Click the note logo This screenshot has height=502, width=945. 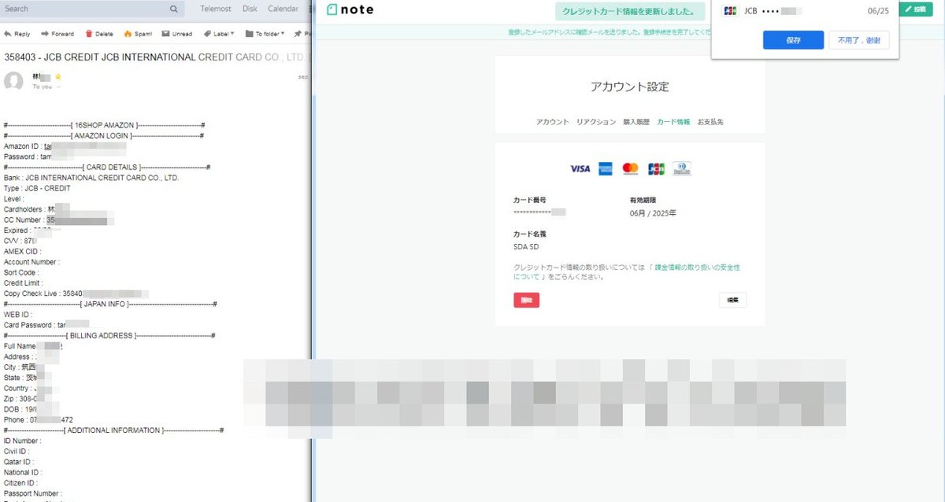click(x=350, y=9)
